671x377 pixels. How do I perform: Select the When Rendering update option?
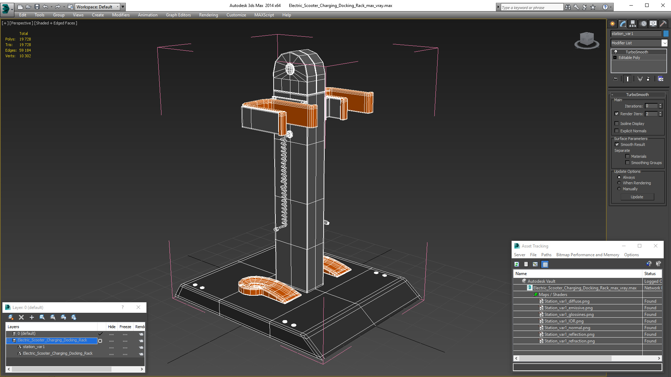619,183
